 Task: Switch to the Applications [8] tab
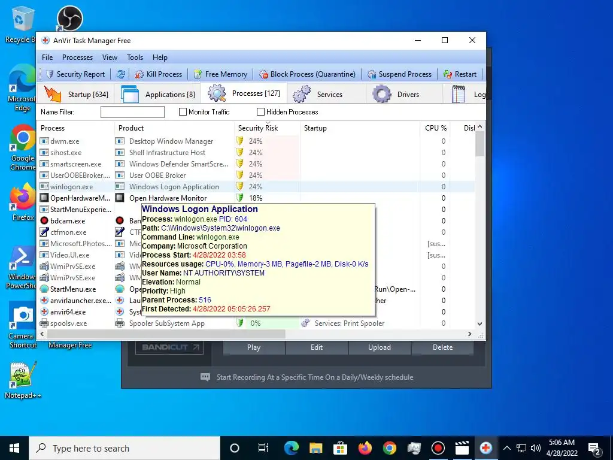158,94
